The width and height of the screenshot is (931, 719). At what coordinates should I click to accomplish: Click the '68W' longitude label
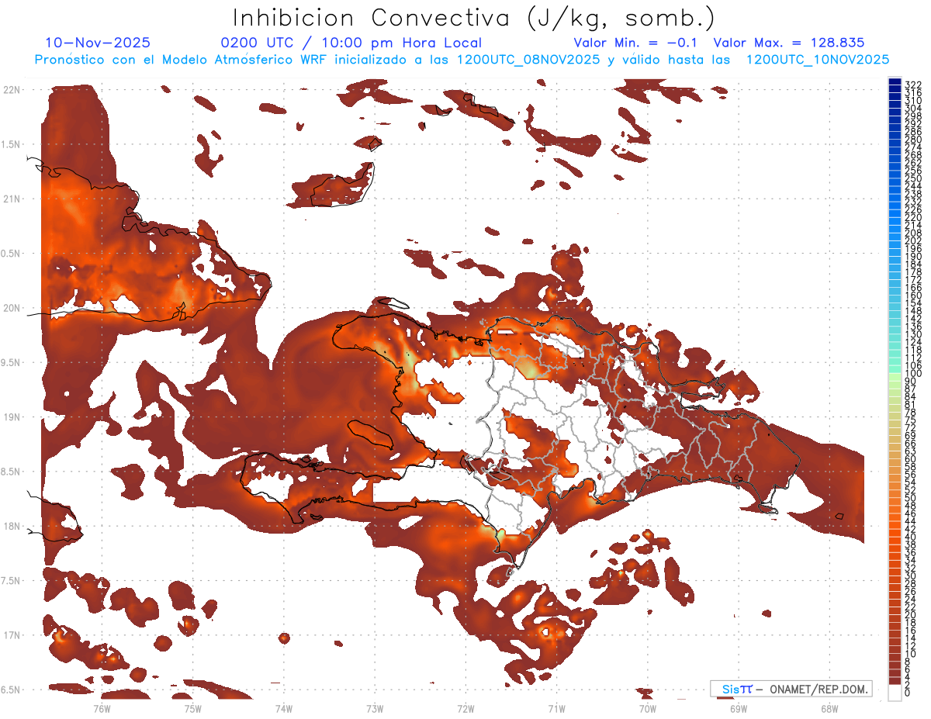[829, 708]
